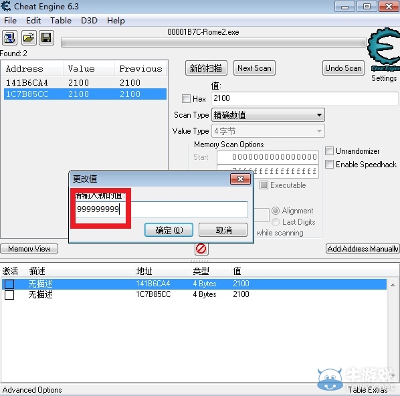This screenshot has width=400, height=396.
Task: Activate checkbox for address 141B6CA4
Action: (9, 284)
